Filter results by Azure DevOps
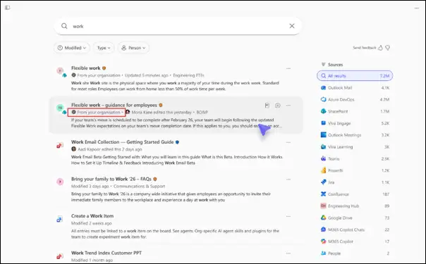Image resolution: width=426 pixels, height=264 pixels. pyautogui.click(x=355, y=99)
